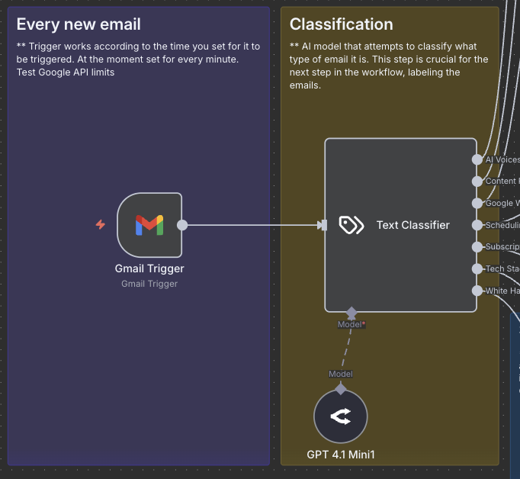This screenshot has height=479, width=520.
Task: Click the Text Classifier node label
Action: pyautogui.click(x=412, y=225)
